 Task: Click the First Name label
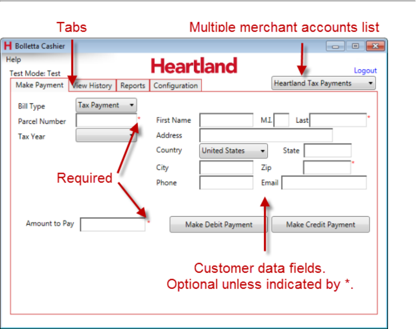coord(174,120)
